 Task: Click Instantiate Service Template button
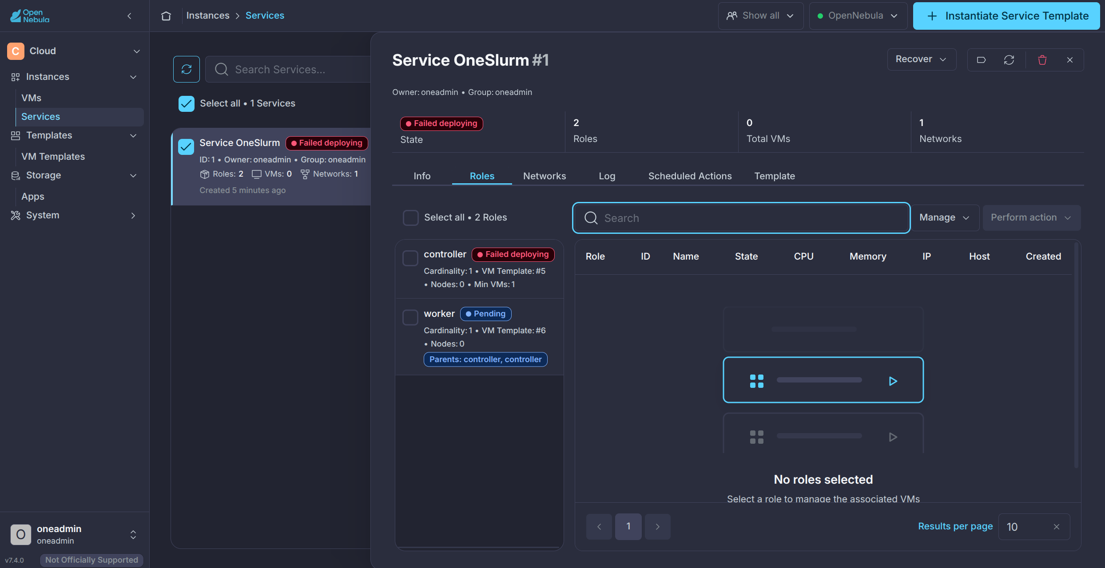click(1006, 16)
